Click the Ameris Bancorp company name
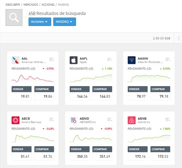Image resolution: width=182 pixels, height=168 pixels. pos(31,122)
